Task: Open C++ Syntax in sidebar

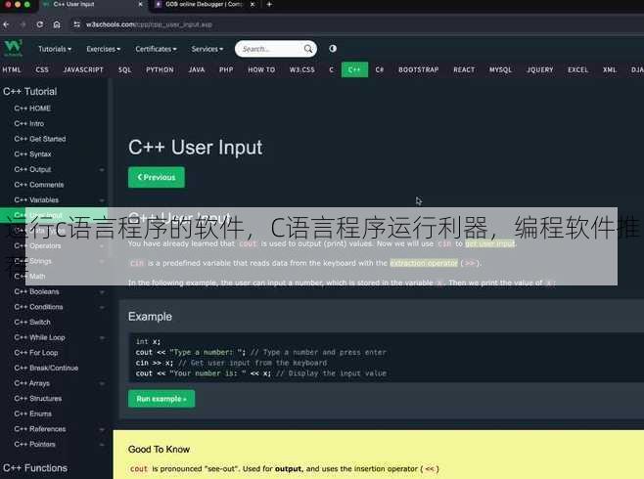Action: click(32, 154)
